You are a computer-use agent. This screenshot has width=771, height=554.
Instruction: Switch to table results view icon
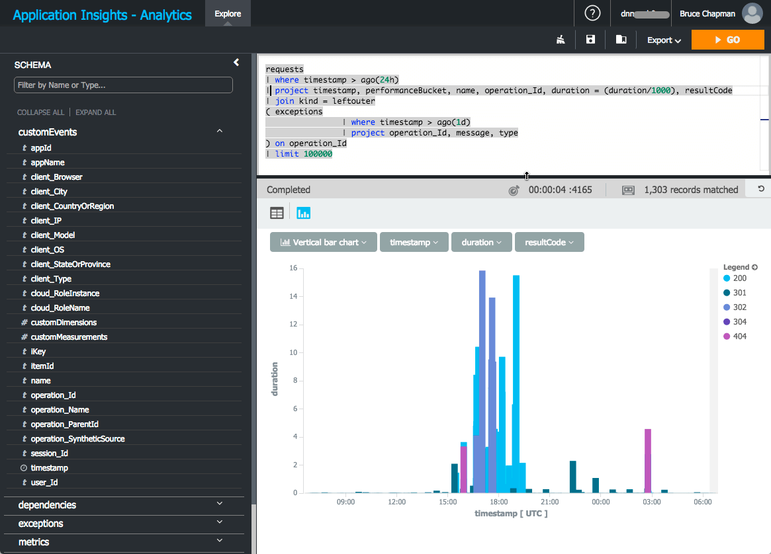coord(277,213)
